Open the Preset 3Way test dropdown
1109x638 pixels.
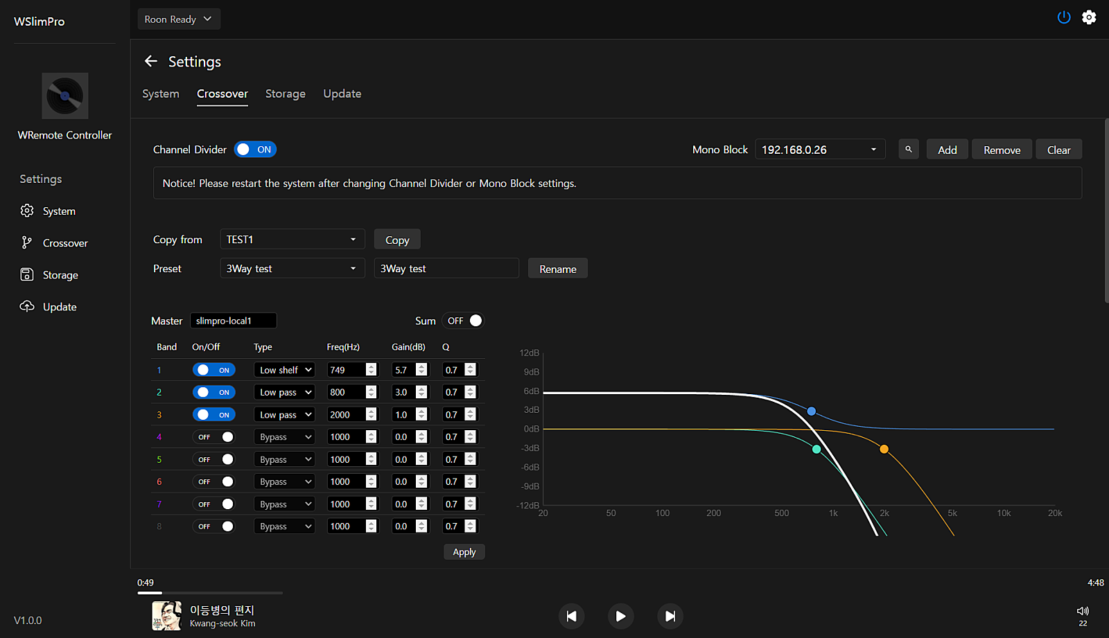292,268
